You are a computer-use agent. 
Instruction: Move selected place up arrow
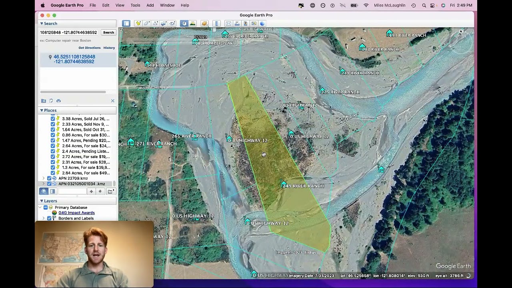(91, 192)
